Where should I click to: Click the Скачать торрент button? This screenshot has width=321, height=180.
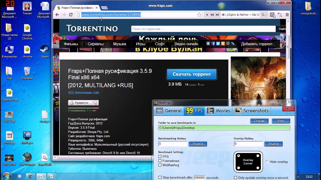click(192, 74)
